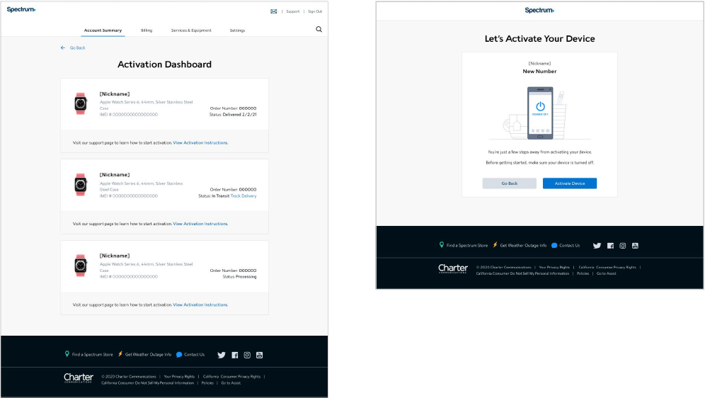Click Contact Us on the activation page footer
The height and width of the screenshot is (398, 705).
click(x=570, y=246)
